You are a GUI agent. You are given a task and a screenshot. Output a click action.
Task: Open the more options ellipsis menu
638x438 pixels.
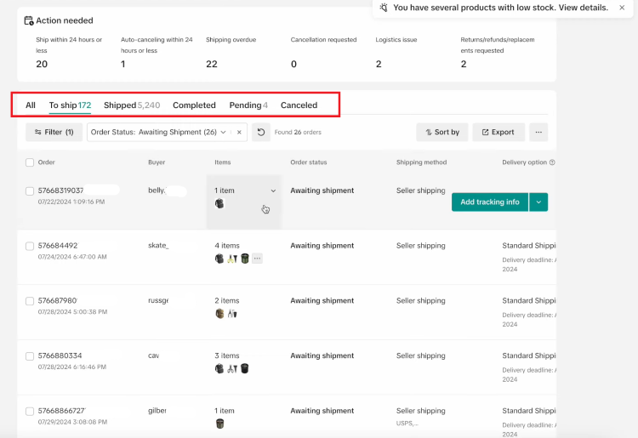[538, 132]
